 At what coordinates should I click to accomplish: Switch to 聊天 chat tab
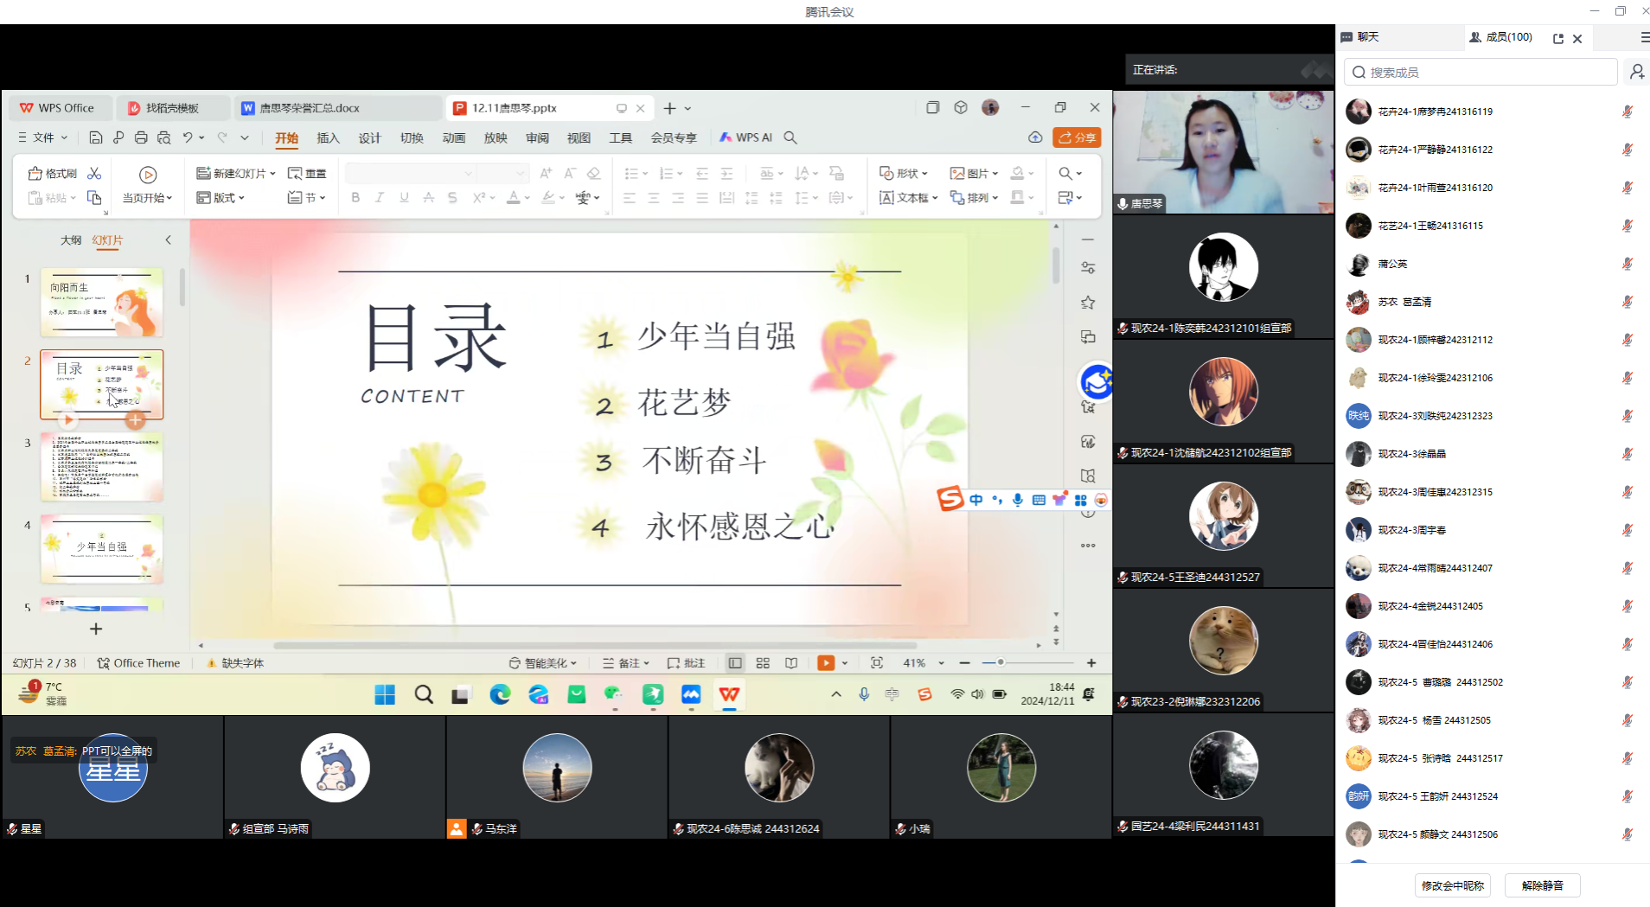coord(1360,37)
